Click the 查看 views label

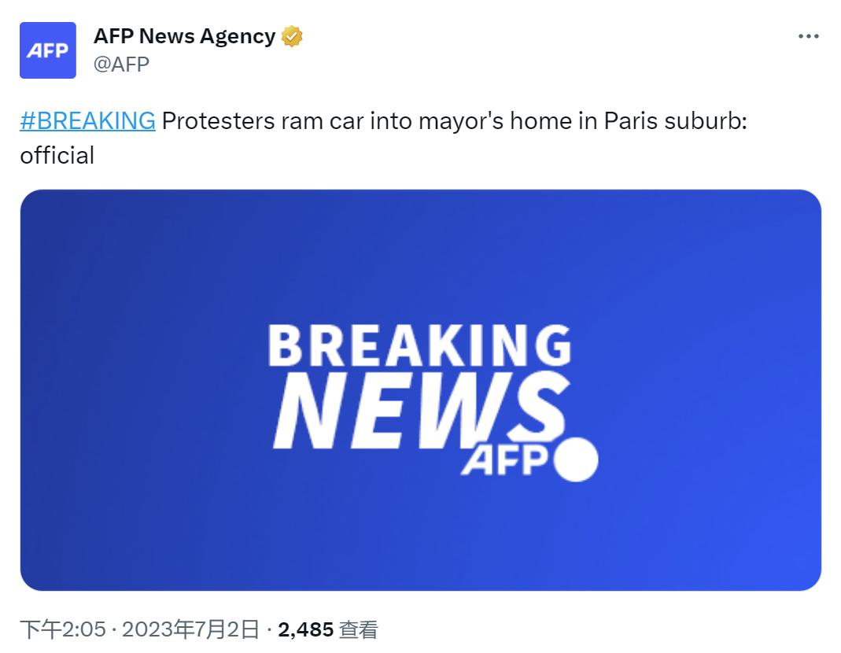click(x=359, y=629)
